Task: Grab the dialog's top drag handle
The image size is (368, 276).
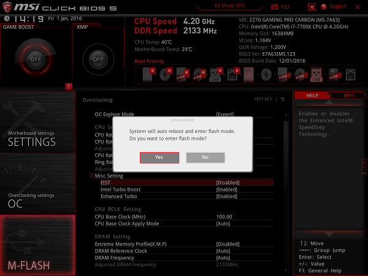Action: pyautogui.click(x=182, y=120)
